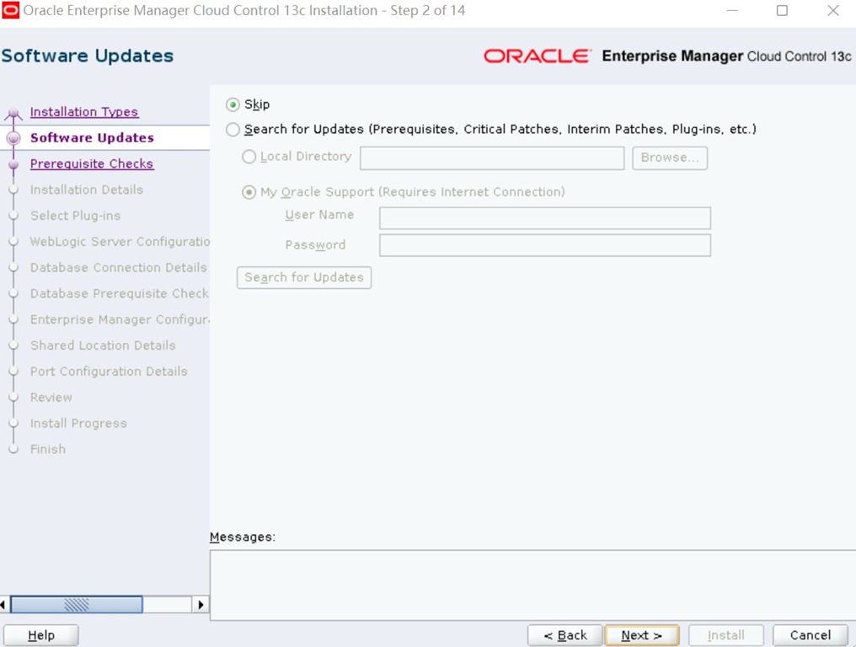Click the Local Directory path field

point(492,158)
